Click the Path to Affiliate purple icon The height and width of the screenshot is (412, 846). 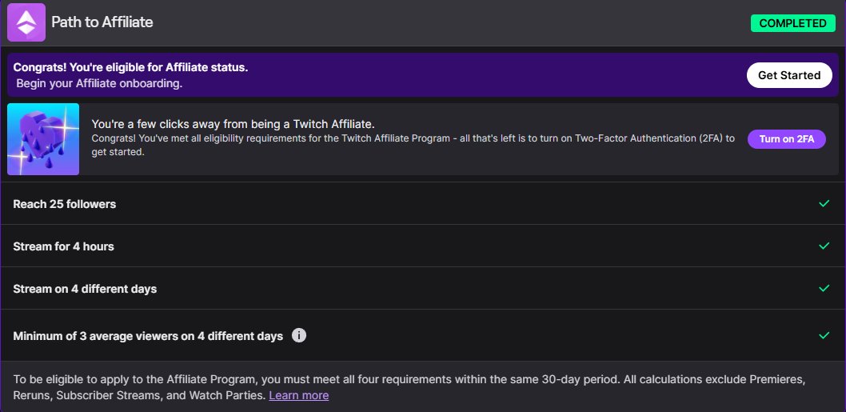[26, 22]
